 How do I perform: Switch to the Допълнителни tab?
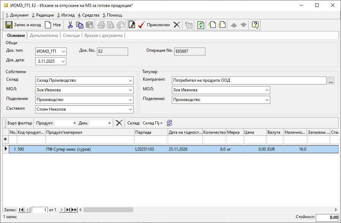point(44,36)
